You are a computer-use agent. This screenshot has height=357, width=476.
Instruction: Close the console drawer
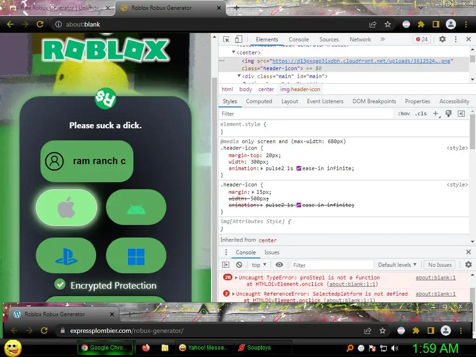point(469,252)
